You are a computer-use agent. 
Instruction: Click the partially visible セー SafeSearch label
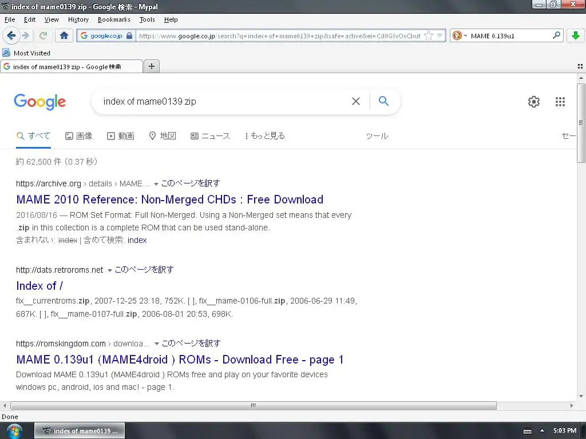tap(568, 136)
